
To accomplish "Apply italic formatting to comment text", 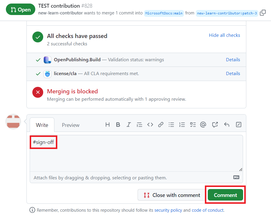I will point(128,125).
